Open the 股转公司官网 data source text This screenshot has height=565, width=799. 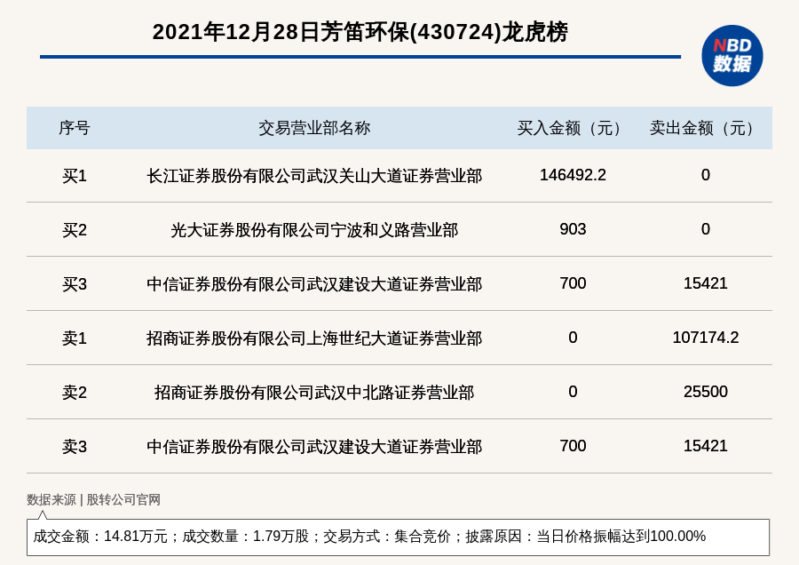(x=123, y=499)
